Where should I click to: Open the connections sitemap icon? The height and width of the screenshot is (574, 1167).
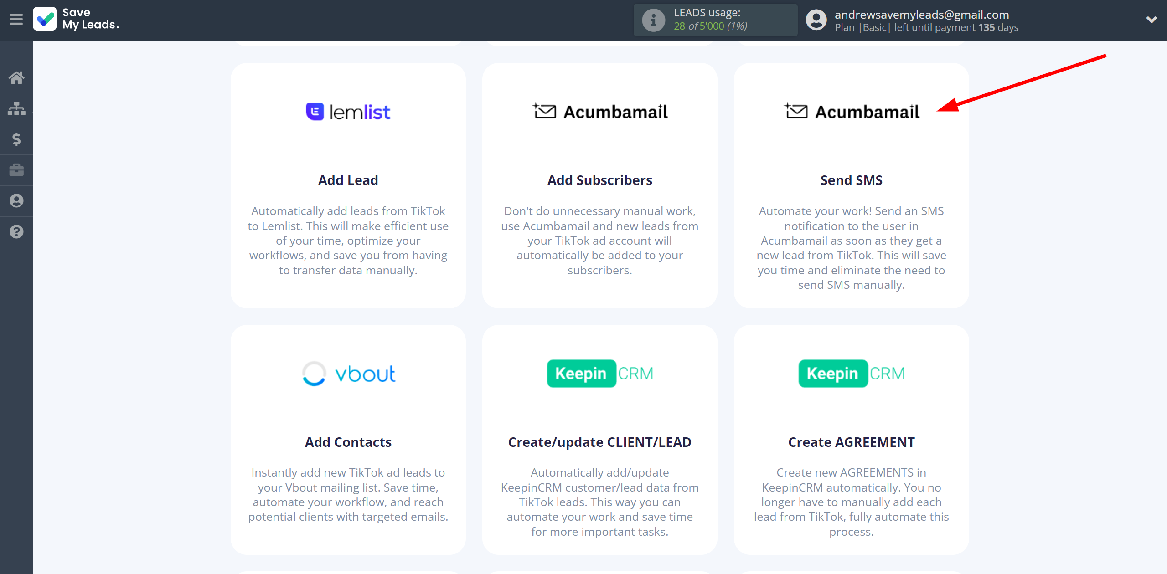click(x=16, y=108)
